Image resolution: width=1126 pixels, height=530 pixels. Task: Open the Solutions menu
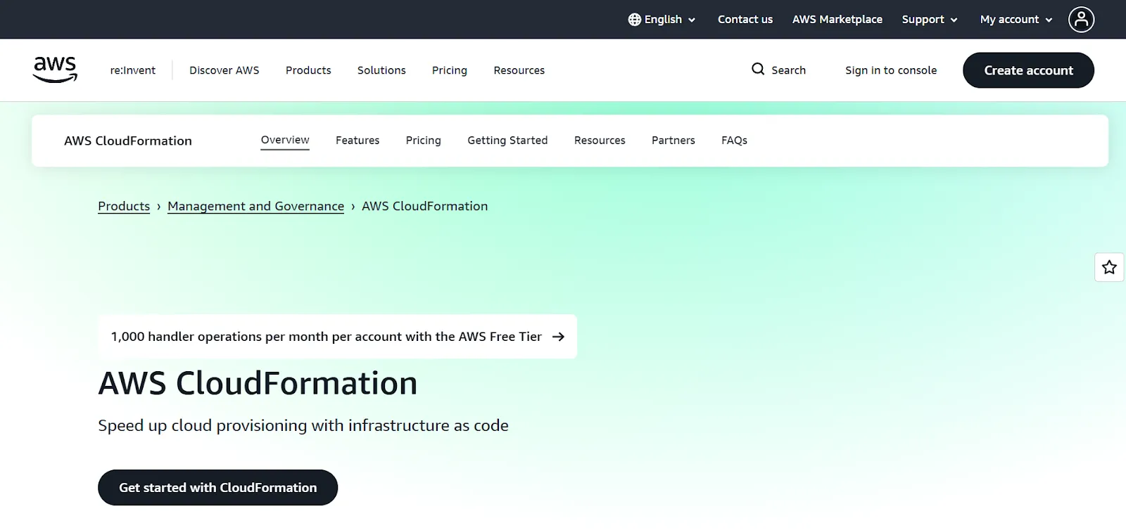coord(381,70)
